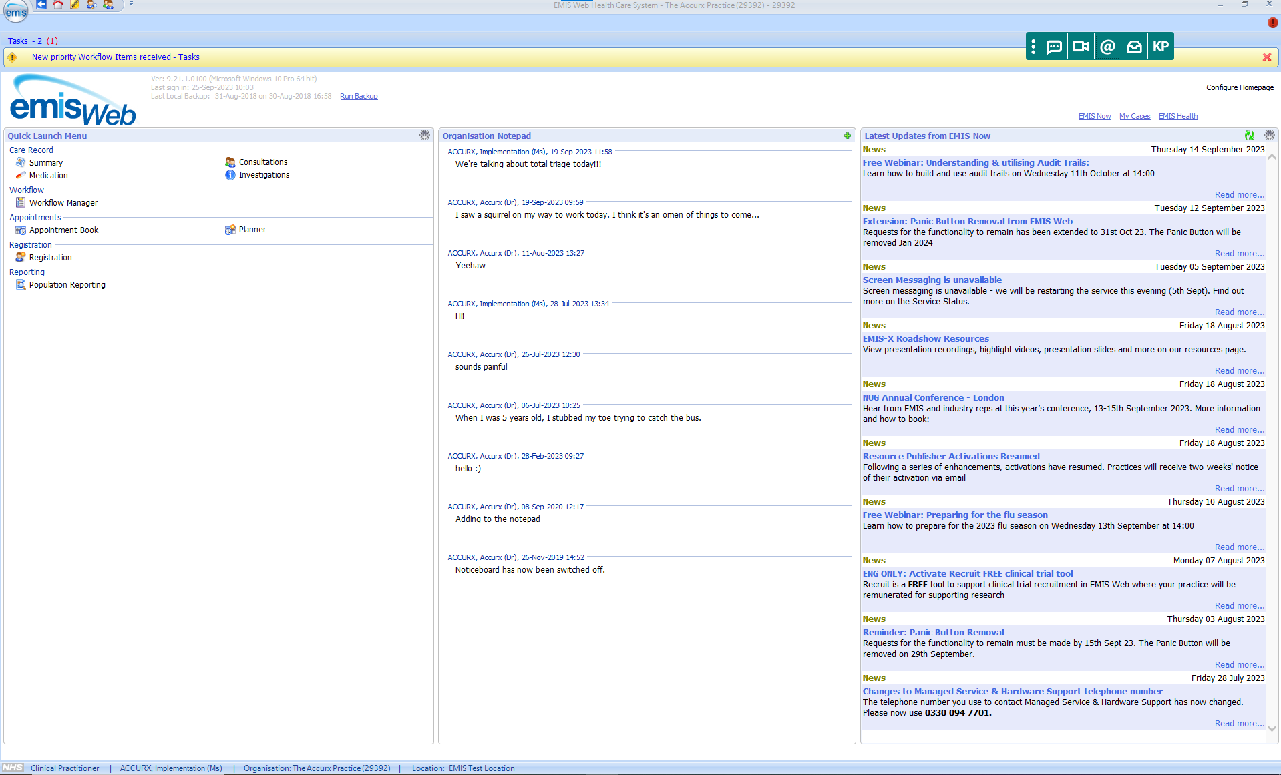The width and height of the screenshot is (1281, 775).
Task: Expand the quick access toolbar customize arrow
Action: [131, 4]
